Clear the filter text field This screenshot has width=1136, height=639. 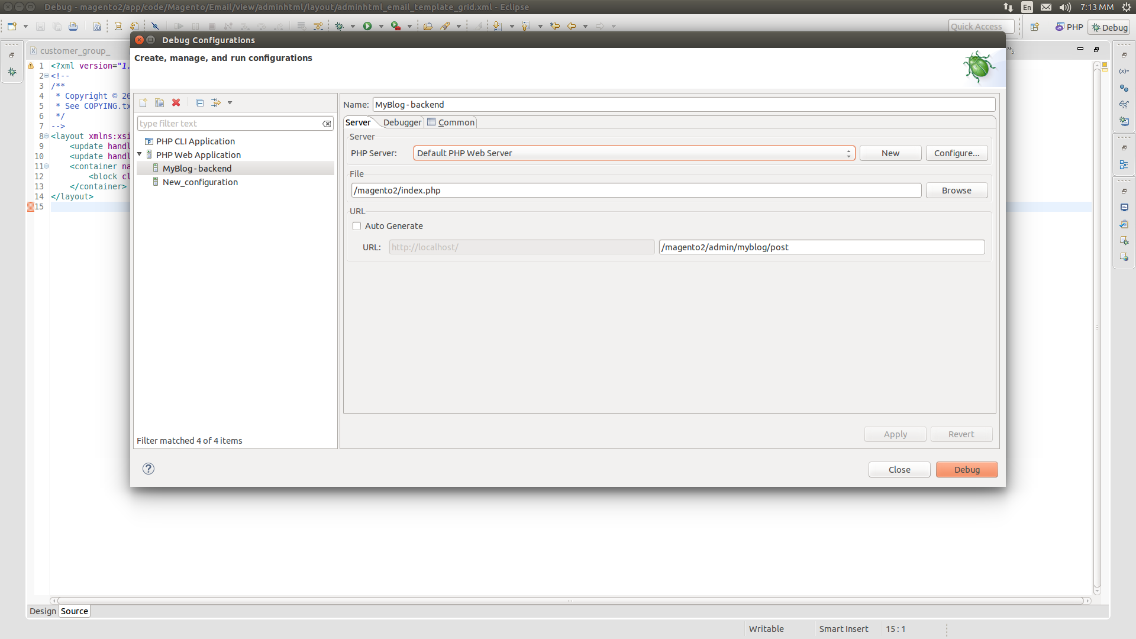(327, 124)
